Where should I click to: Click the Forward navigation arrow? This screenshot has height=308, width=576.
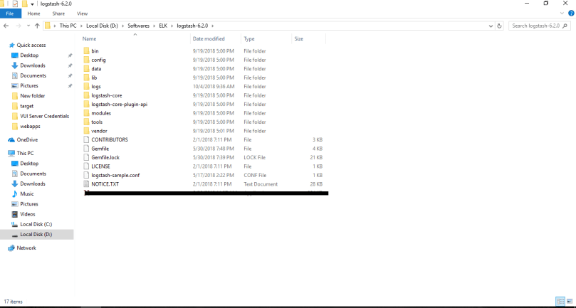click(x=18, y=26)
